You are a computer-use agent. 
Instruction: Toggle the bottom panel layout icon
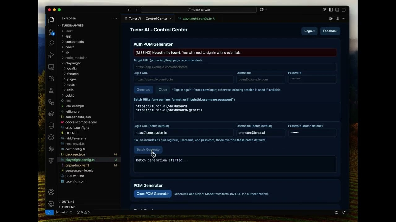tap(337, 10)
